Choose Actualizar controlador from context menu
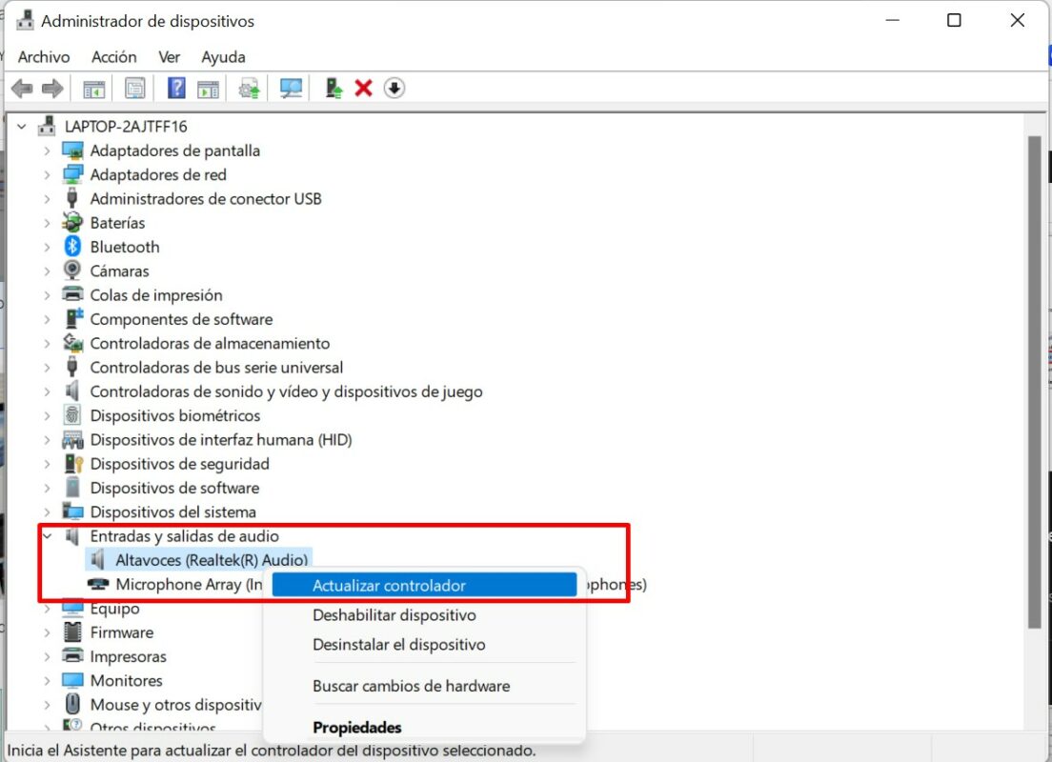Screen dimensions: 1052x762 (x=389, y=586)
